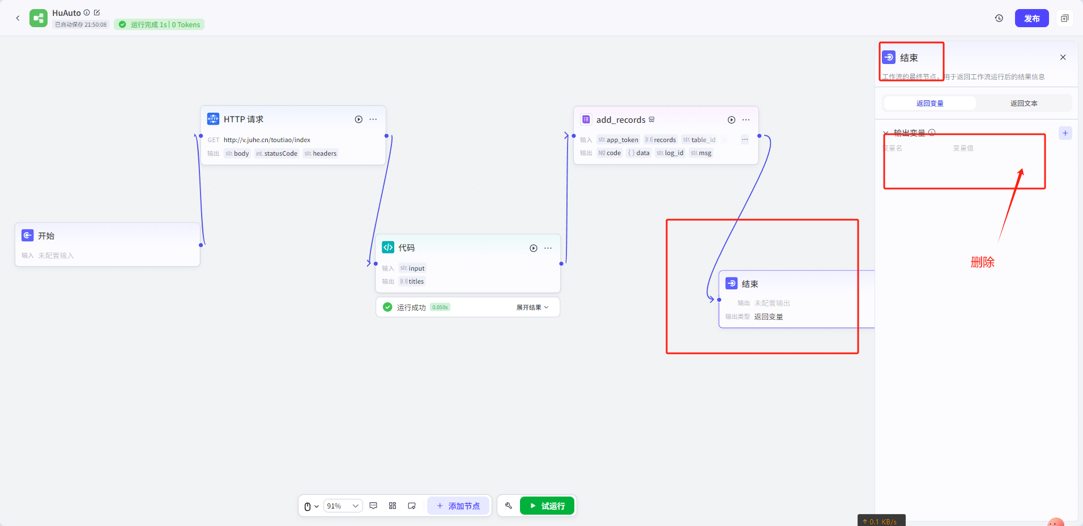1083x526 pixels.
Task: Open HTTP 请求 node more options
Action: point(373,119)
